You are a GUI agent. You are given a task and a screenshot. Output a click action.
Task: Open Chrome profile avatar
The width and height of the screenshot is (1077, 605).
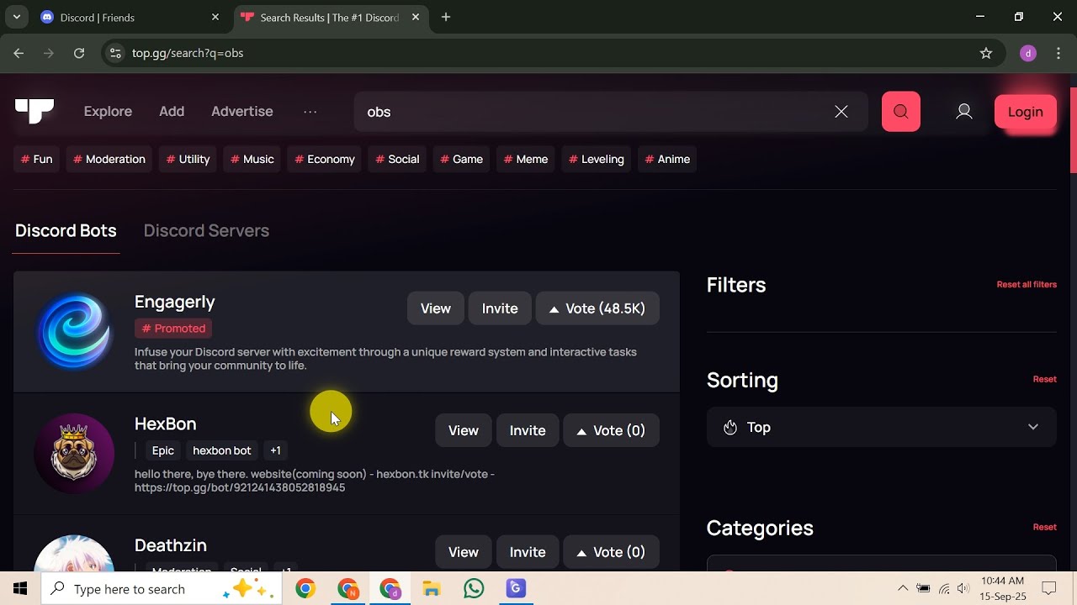point(1028,53)
